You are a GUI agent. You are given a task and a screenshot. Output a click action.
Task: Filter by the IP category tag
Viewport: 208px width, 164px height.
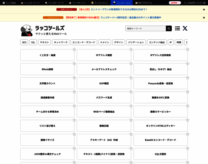point(171,42)
